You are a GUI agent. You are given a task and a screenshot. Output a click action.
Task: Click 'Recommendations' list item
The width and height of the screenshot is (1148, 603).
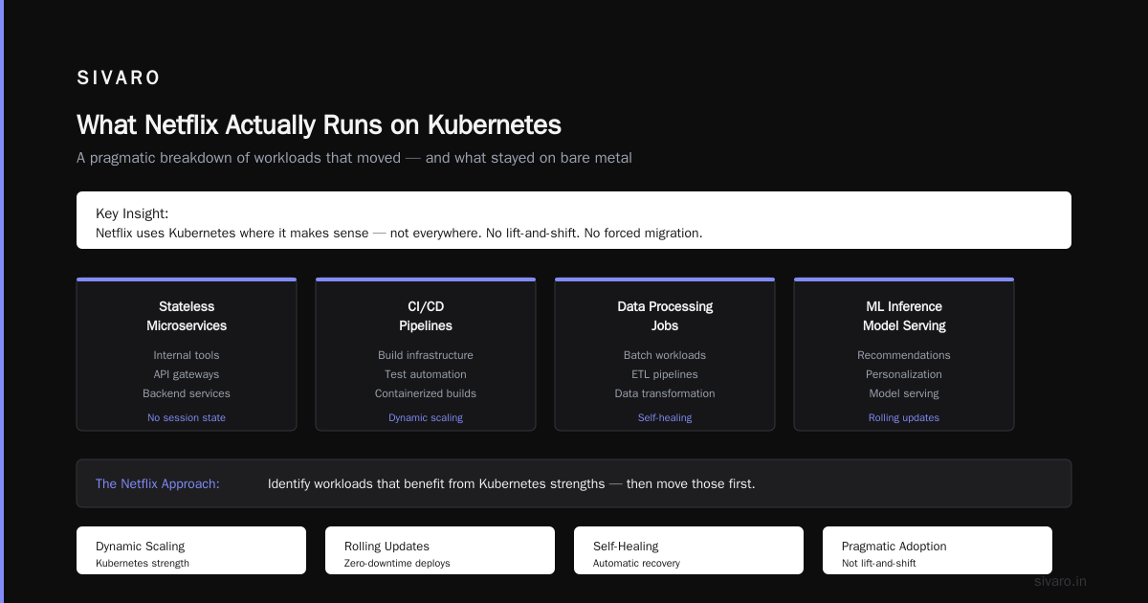click(904, 355)
